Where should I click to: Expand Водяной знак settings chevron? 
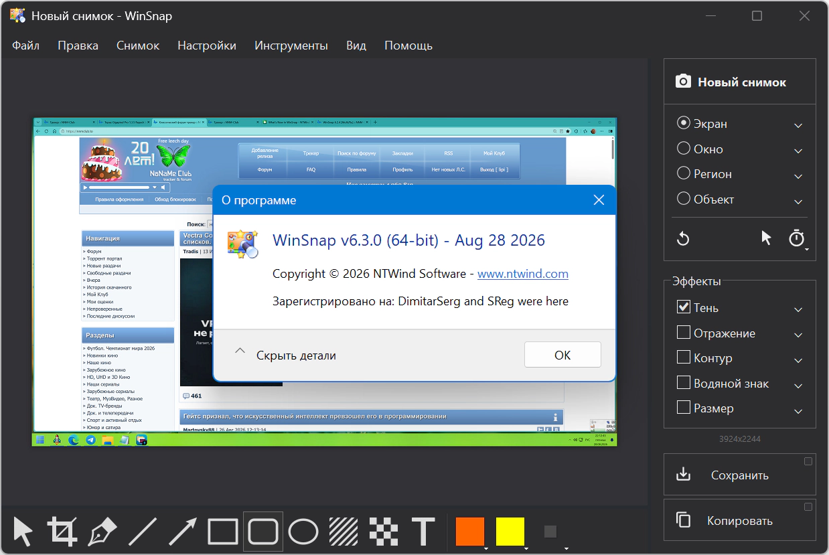point(798,386)
